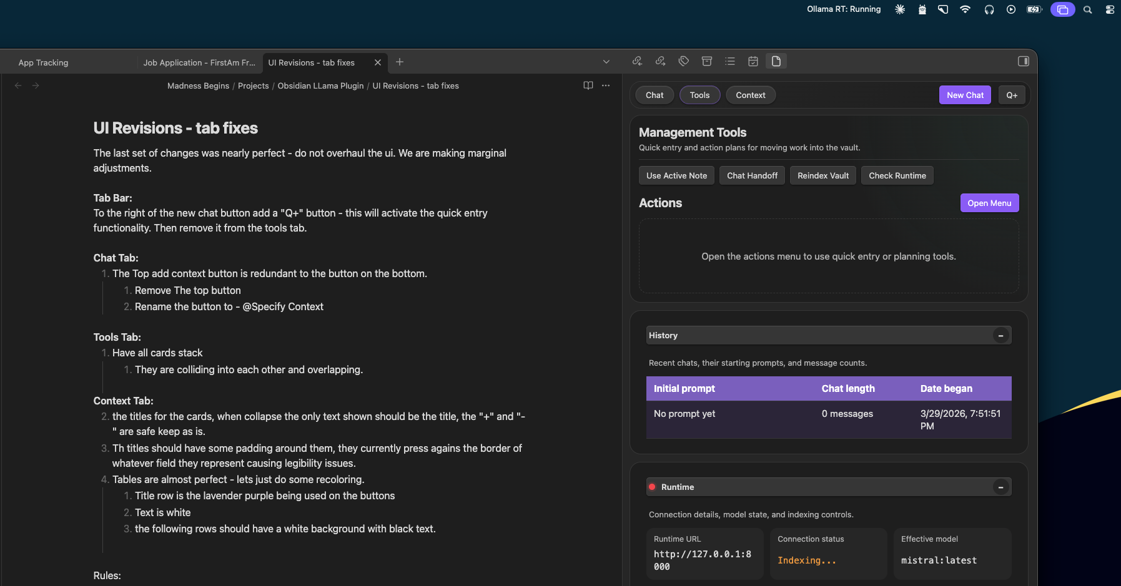This screenshot has height=586, width=1121.
Task: Open the outline list pane icon
Action: tap(730, 61)
